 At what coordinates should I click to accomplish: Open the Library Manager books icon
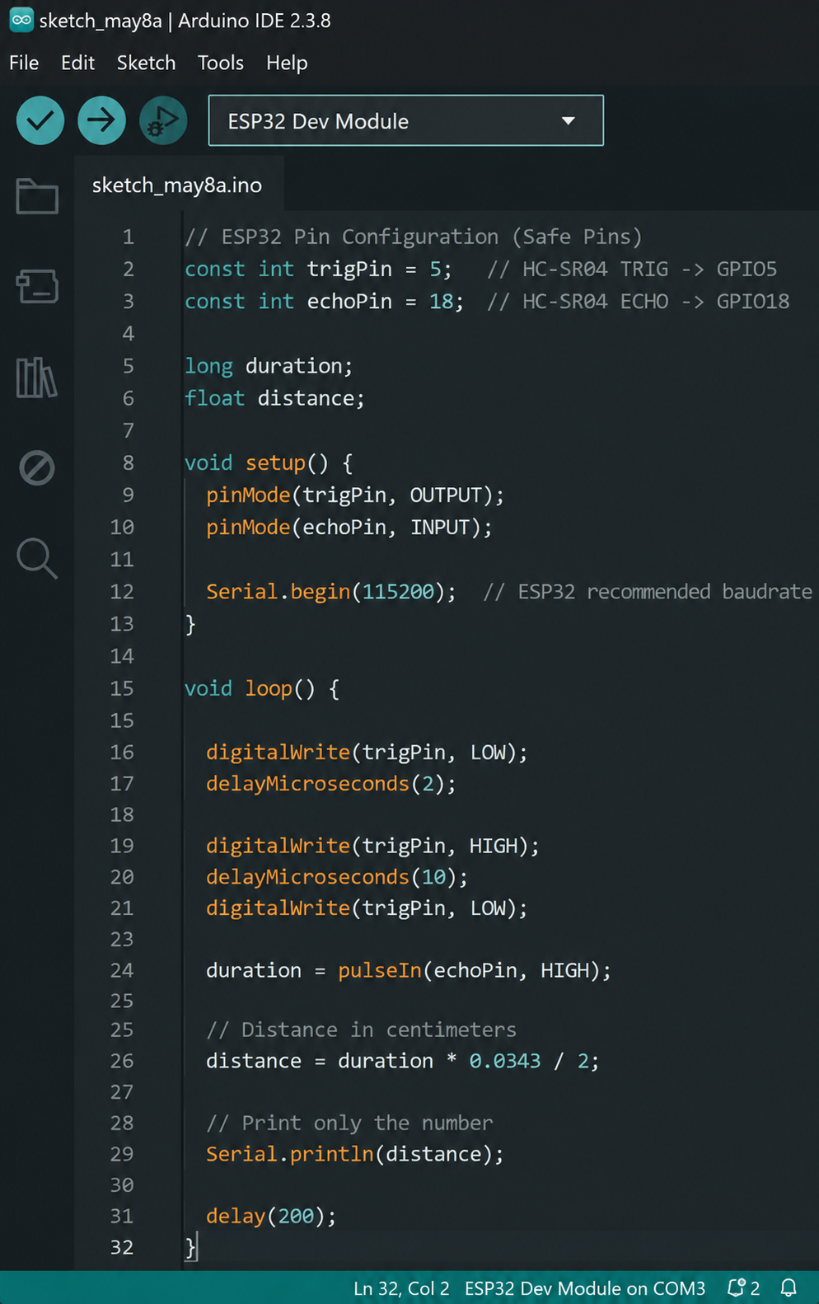(x=37, y=378)
